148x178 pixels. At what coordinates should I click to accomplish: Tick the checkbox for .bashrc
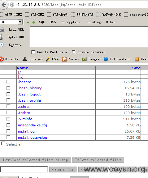tap(8, 82)
